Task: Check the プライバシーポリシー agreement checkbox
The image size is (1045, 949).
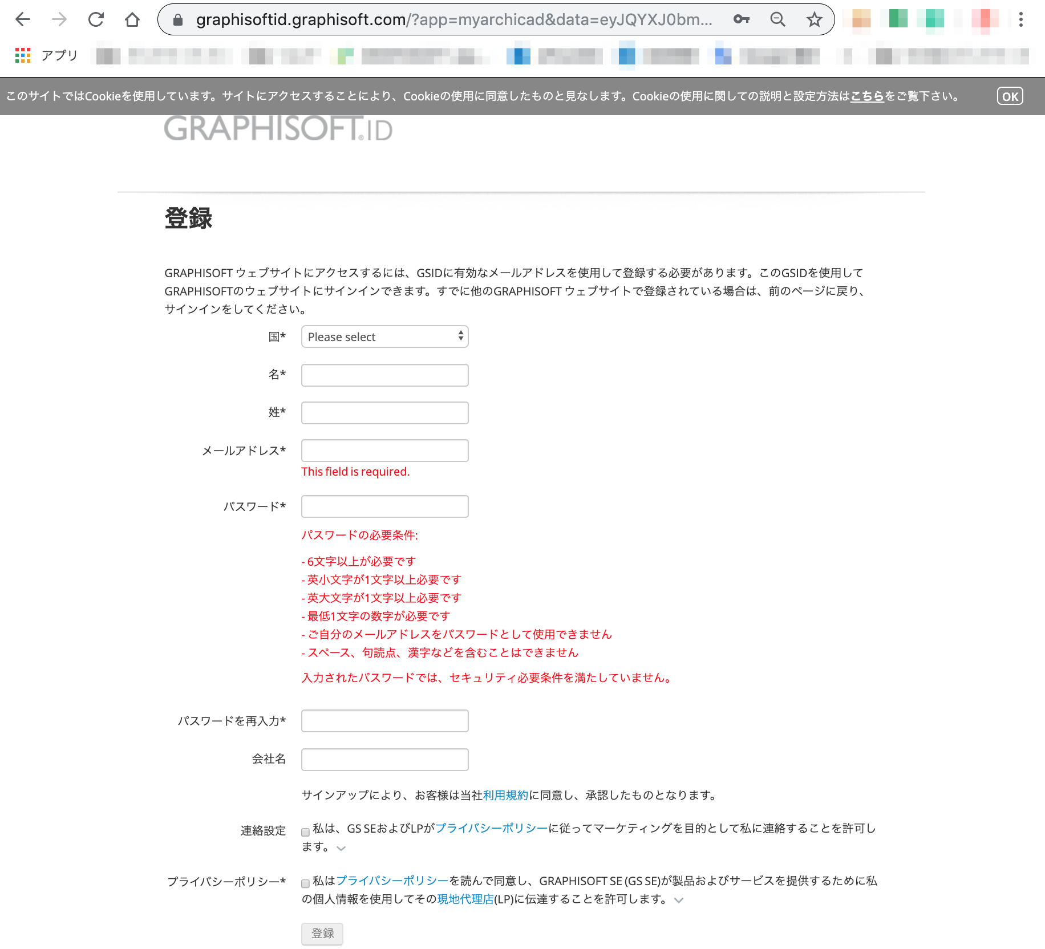Action: (x=306, y=883)
